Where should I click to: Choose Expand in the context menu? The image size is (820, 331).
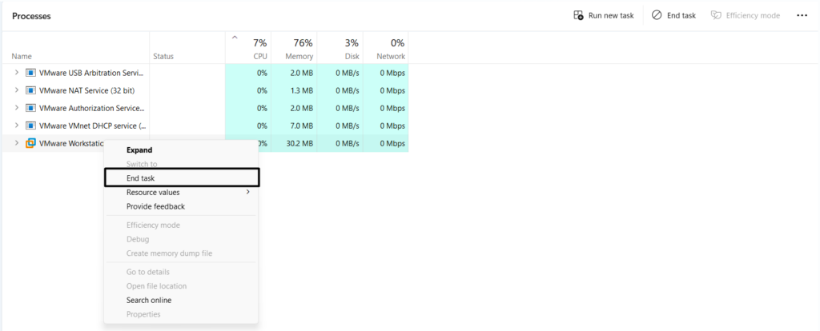(x=139, y=150)
